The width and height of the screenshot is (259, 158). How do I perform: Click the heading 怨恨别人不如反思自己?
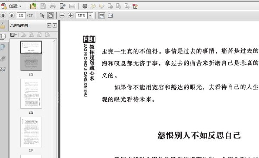(199, 135)
